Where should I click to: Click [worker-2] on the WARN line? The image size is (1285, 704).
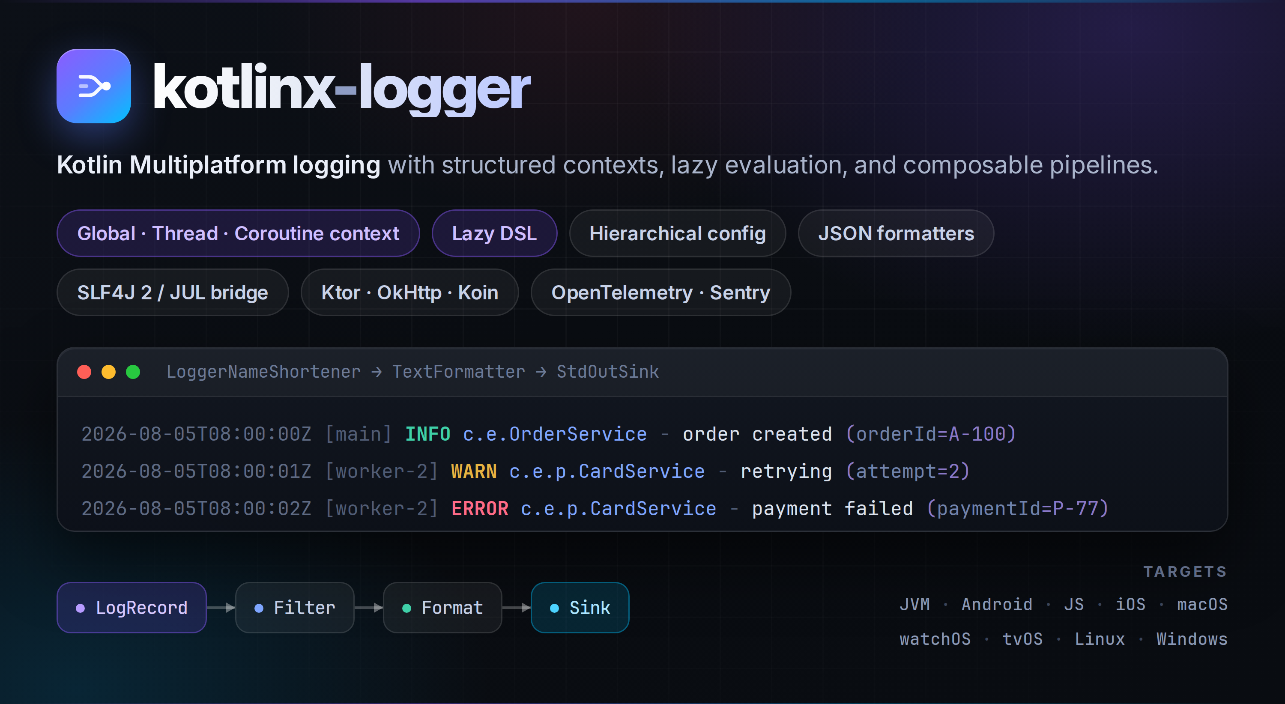click(382, 471)
